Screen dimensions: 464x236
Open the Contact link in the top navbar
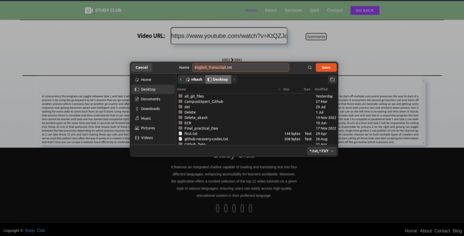pyautogui.click(x=334, y=10)
